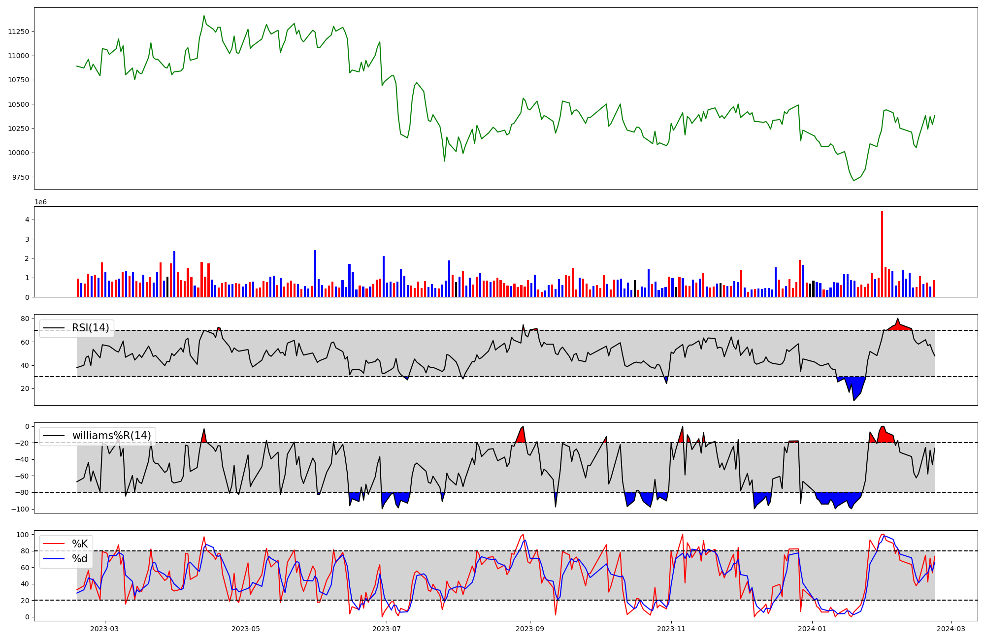Viewport: 985px width, 640px height.
Task: Click the 11250 price axis tick label
Action: tap(19, 32)
